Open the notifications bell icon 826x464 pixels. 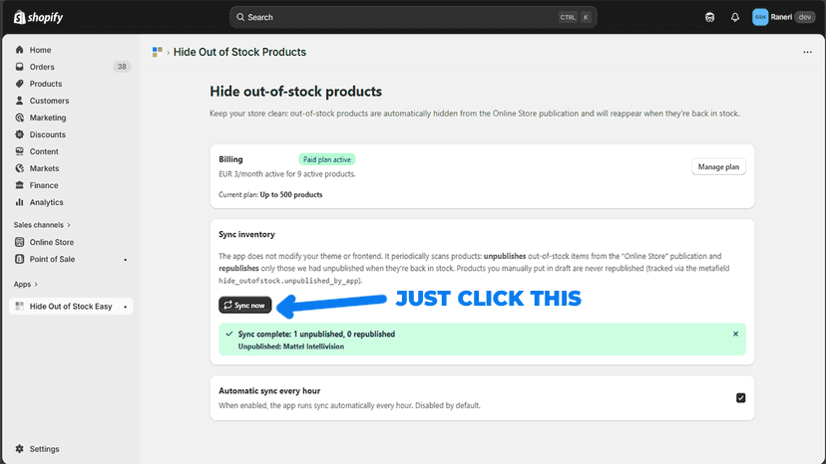735,17
